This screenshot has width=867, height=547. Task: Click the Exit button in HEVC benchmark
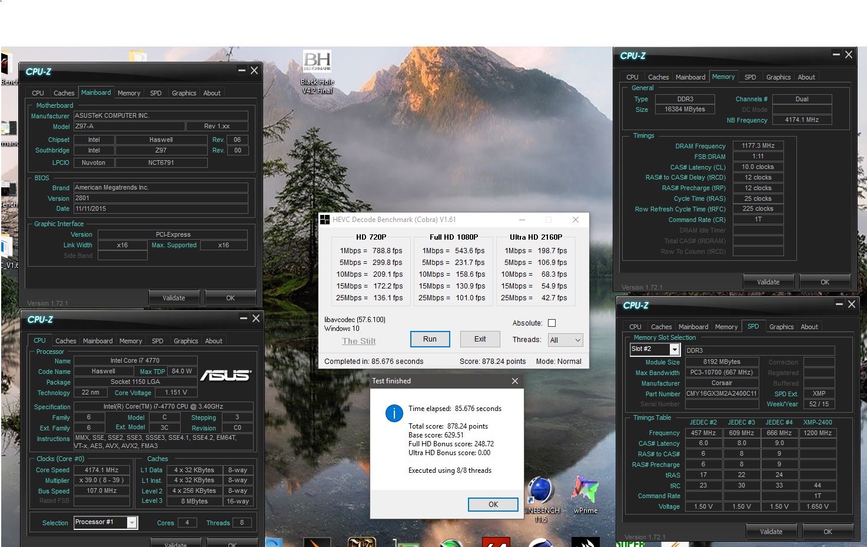(x=480, y=339)
